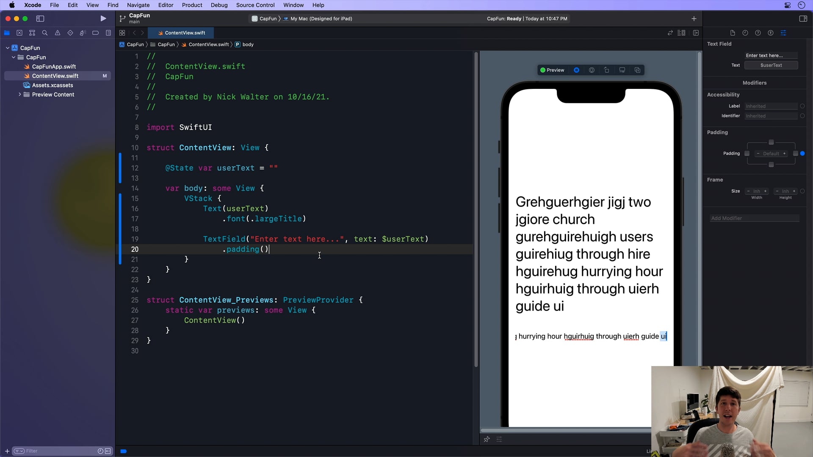Click the Accessibility Label field
Image resolution: width=813 pixels, height=457 pixels.
tap(771, 106)
